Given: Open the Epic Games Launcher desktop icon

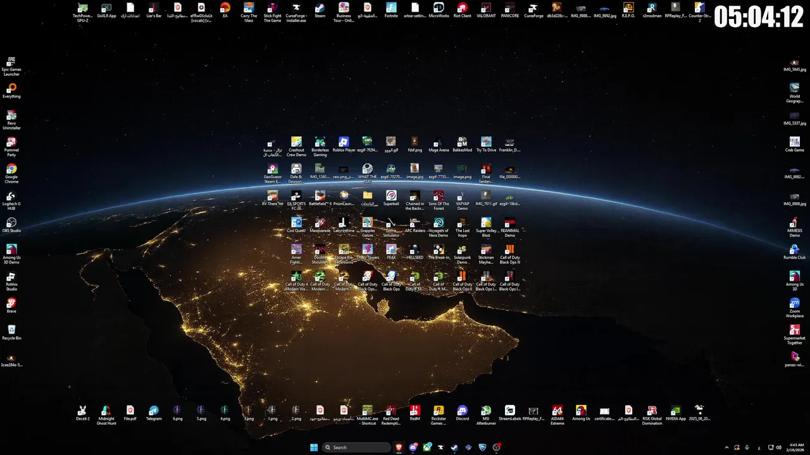Looking at the screenshot, I should (11, 67).
